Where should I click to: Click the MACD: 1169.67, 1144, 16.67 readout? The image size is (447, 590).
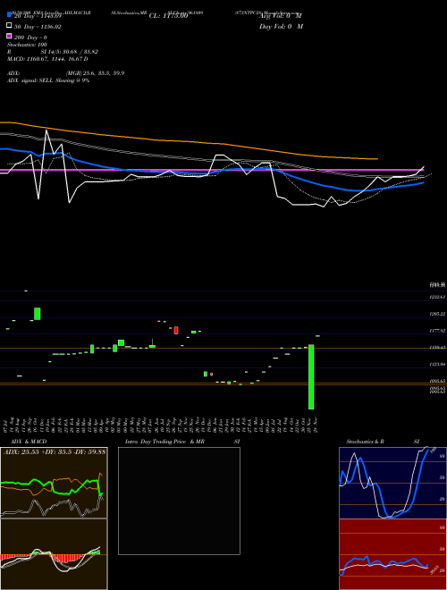[47, 59]
